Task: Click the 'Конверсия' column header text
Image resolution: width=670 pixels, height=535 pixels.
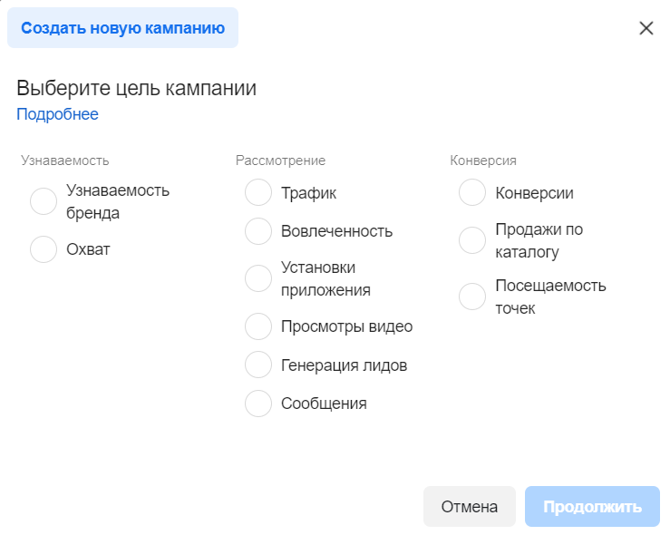Action: (x=483, y=160)
